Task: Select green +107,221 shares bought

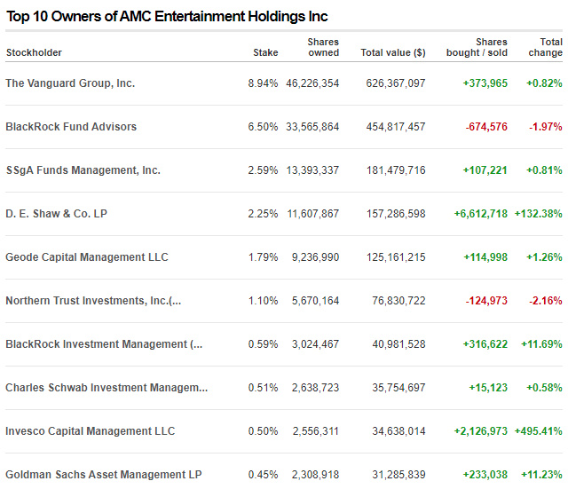Action: coord(485,170)
